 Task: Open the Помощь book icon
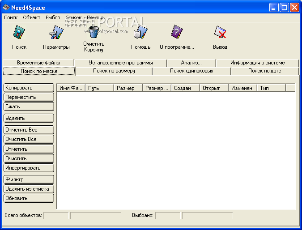(140, 32)
